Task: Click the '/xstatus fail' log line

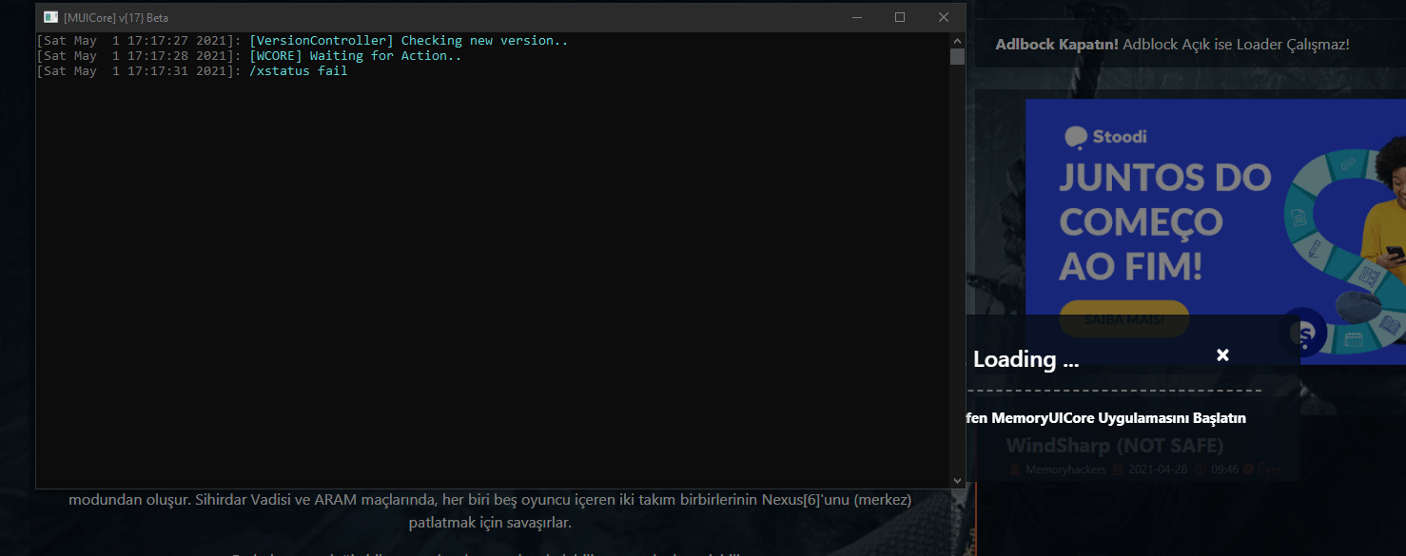Action: coord(299,71)
